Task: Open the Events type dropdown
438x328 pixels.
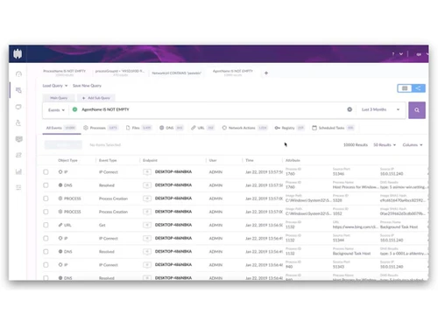Action: click(x=56, y=110)
